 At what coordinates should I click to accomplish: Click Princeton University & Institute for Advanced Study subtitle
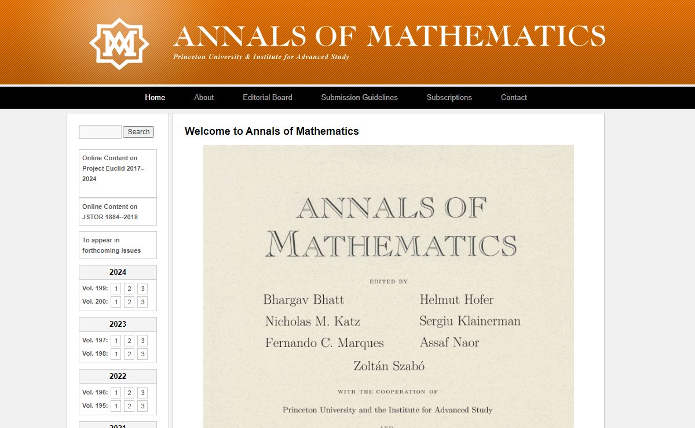[261, 57]
